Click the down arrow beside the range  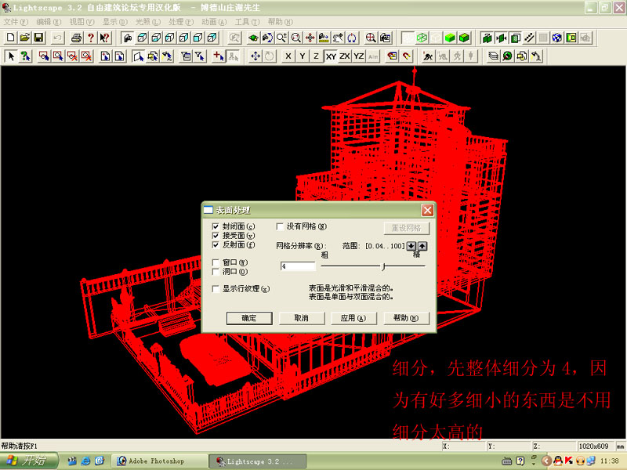click(411, 246)
